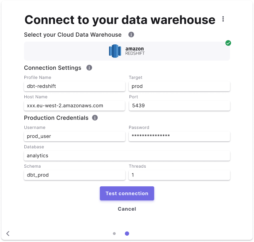
Task: Click the green checkmark badge
Action: tap(228, 43)
